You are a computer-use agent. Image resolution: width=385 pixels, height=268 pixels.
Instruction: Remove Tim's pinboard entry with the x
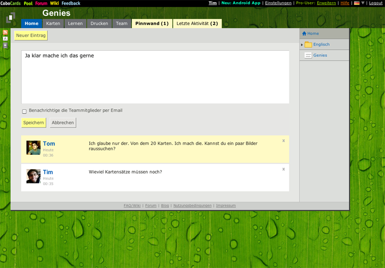coord(283,169)
